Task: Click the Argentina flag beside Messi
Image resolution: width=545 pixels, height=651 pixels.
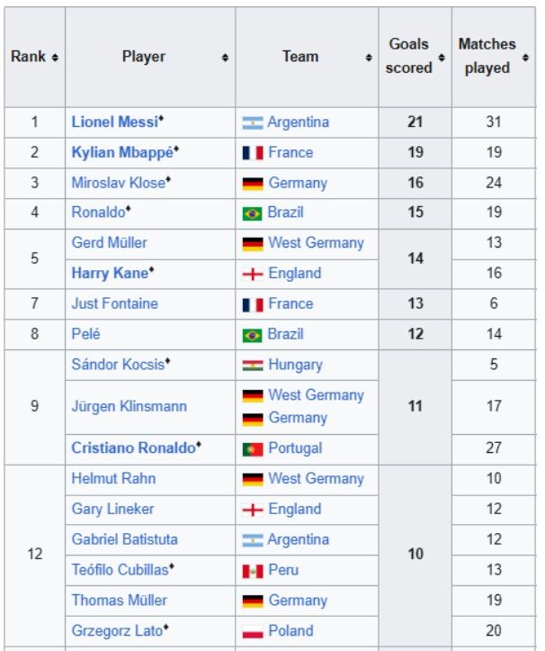Action: click(x=253, y=122)
